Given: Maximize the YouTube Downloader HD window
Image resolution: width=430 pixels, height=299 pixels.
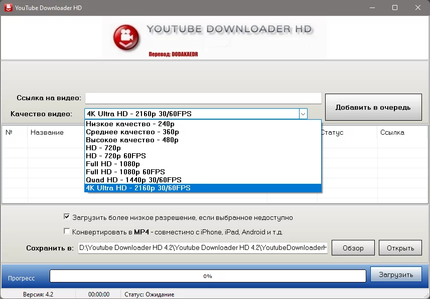Looking at the screenshot, I should [395, 8].
